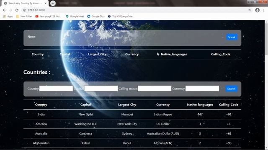The image size is (268, 150).
Task: Click the '+93' calling code cell
Action: click(x=229, y=143)
